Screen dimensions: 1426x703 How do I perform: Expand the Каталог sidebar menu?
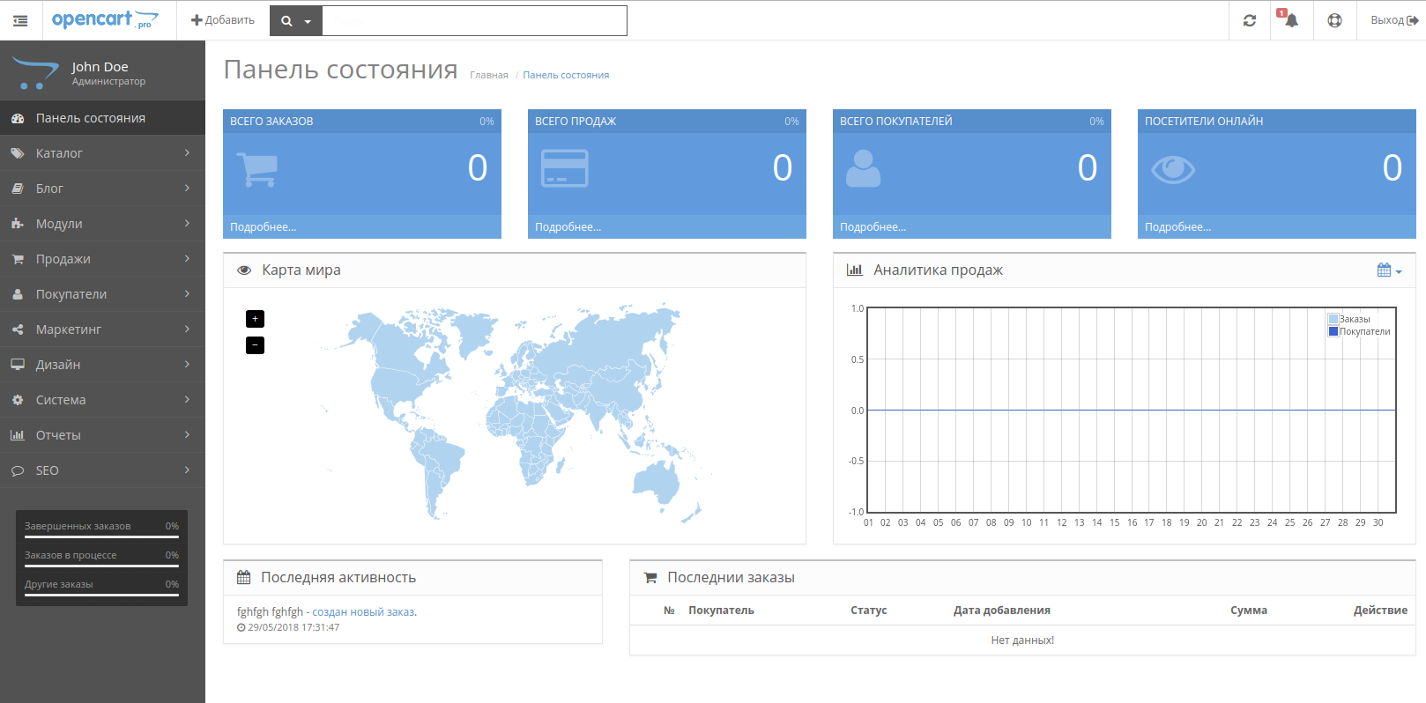[102, 153]
